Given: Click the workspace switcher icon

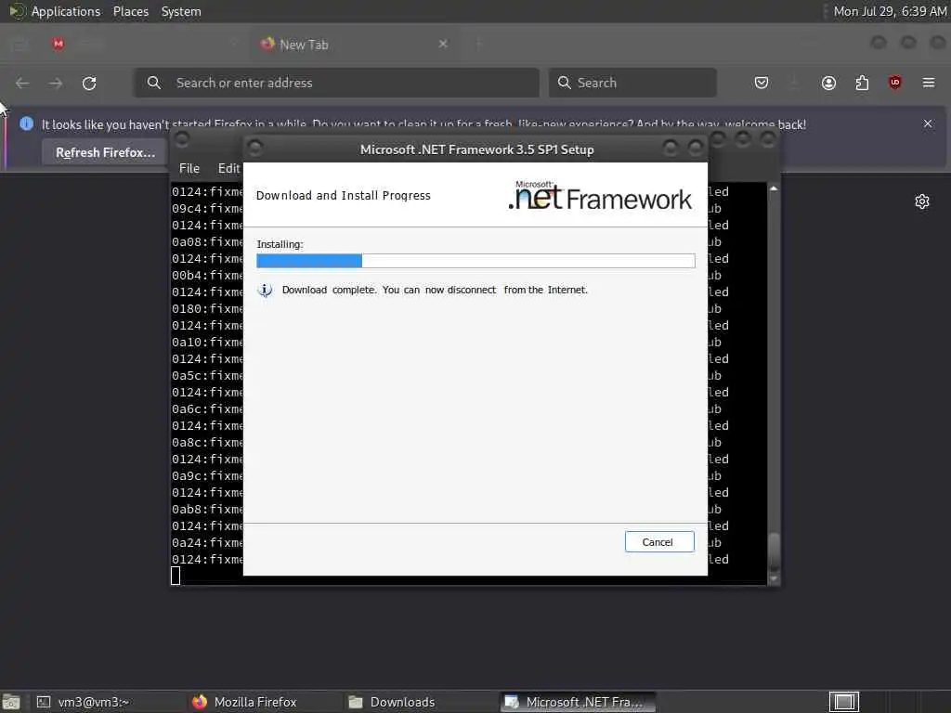Looking at the screenshot, I should click(x=843, y=702).
